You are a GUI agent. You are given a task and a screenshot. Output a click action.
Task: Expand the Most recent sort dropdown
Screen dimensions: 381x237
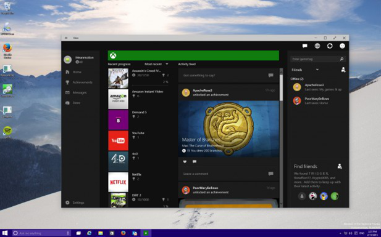tap(156, 64)
